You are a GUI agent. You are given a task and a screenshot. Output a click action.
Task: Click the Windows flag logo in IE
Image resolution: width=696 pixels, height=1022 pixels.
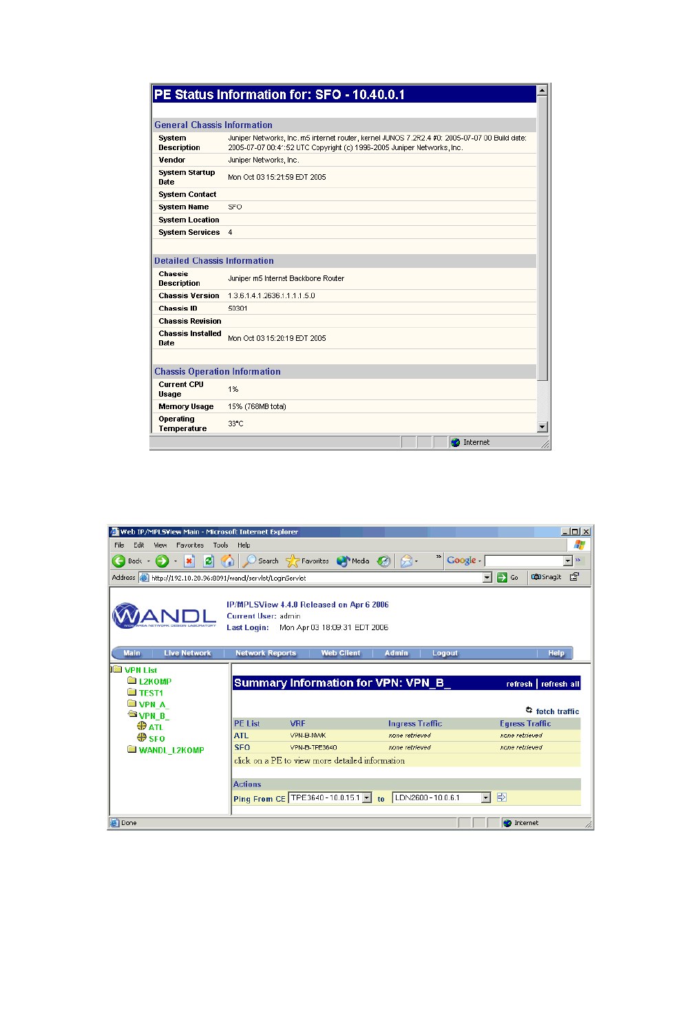pos(580,545)
